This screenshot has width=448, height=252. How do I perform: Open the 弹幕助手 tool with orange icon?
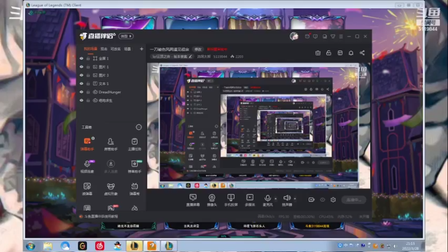[x=87, y=144]
